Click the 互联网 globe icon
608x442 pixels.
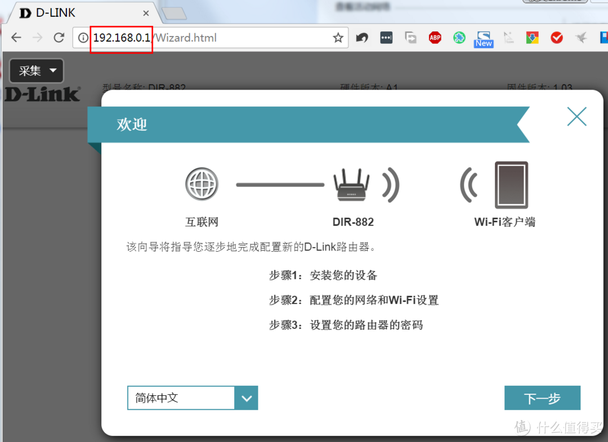[202, 184]
